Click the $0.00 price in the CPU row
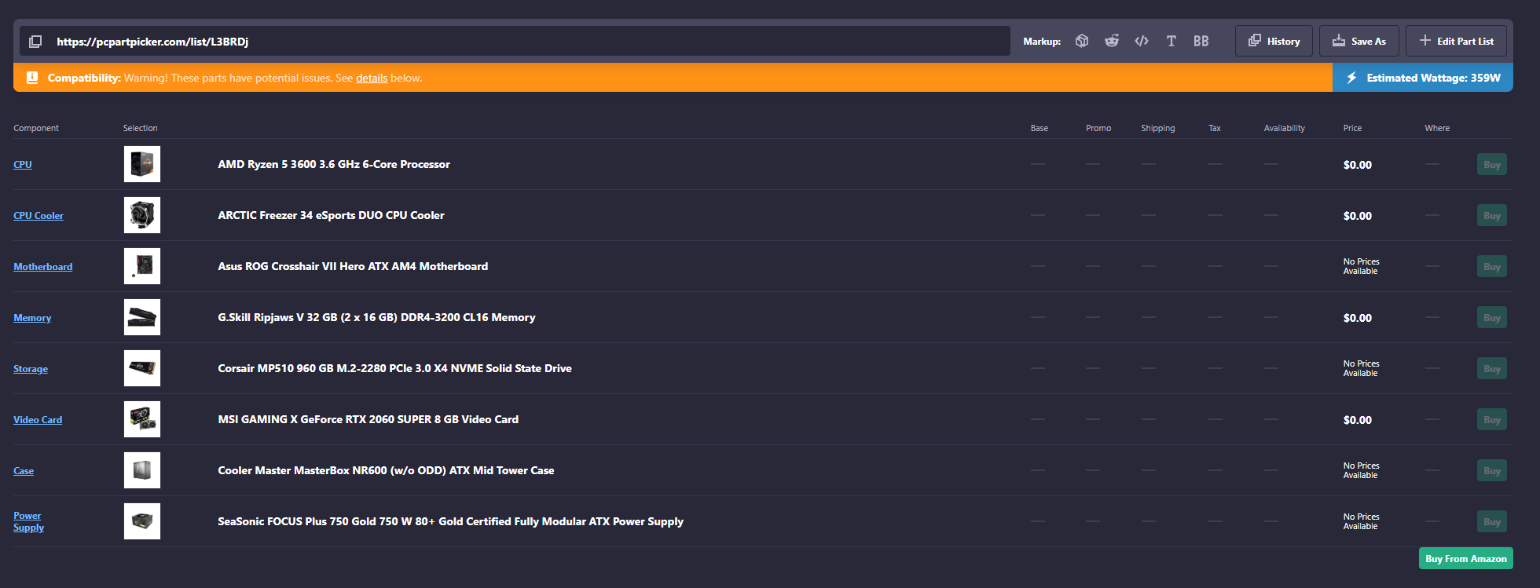Image resolution: width=1540 pixels, height=588 pixels. coord(1358,165)
